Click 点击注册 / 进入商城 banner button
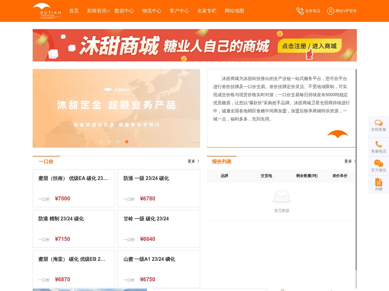This screenshot has width=389, height=291. pyautogui.click(x=310, y=46)
